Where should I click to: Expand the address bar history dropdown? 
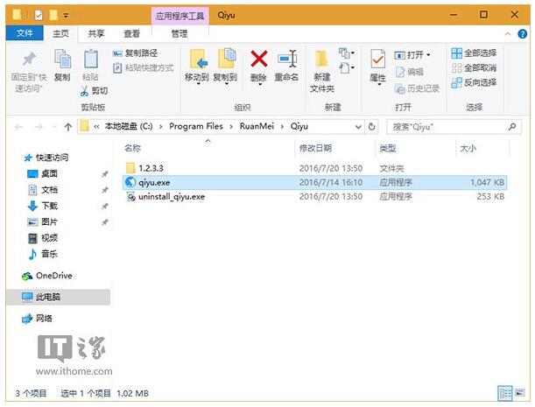(x=356, y=126)
